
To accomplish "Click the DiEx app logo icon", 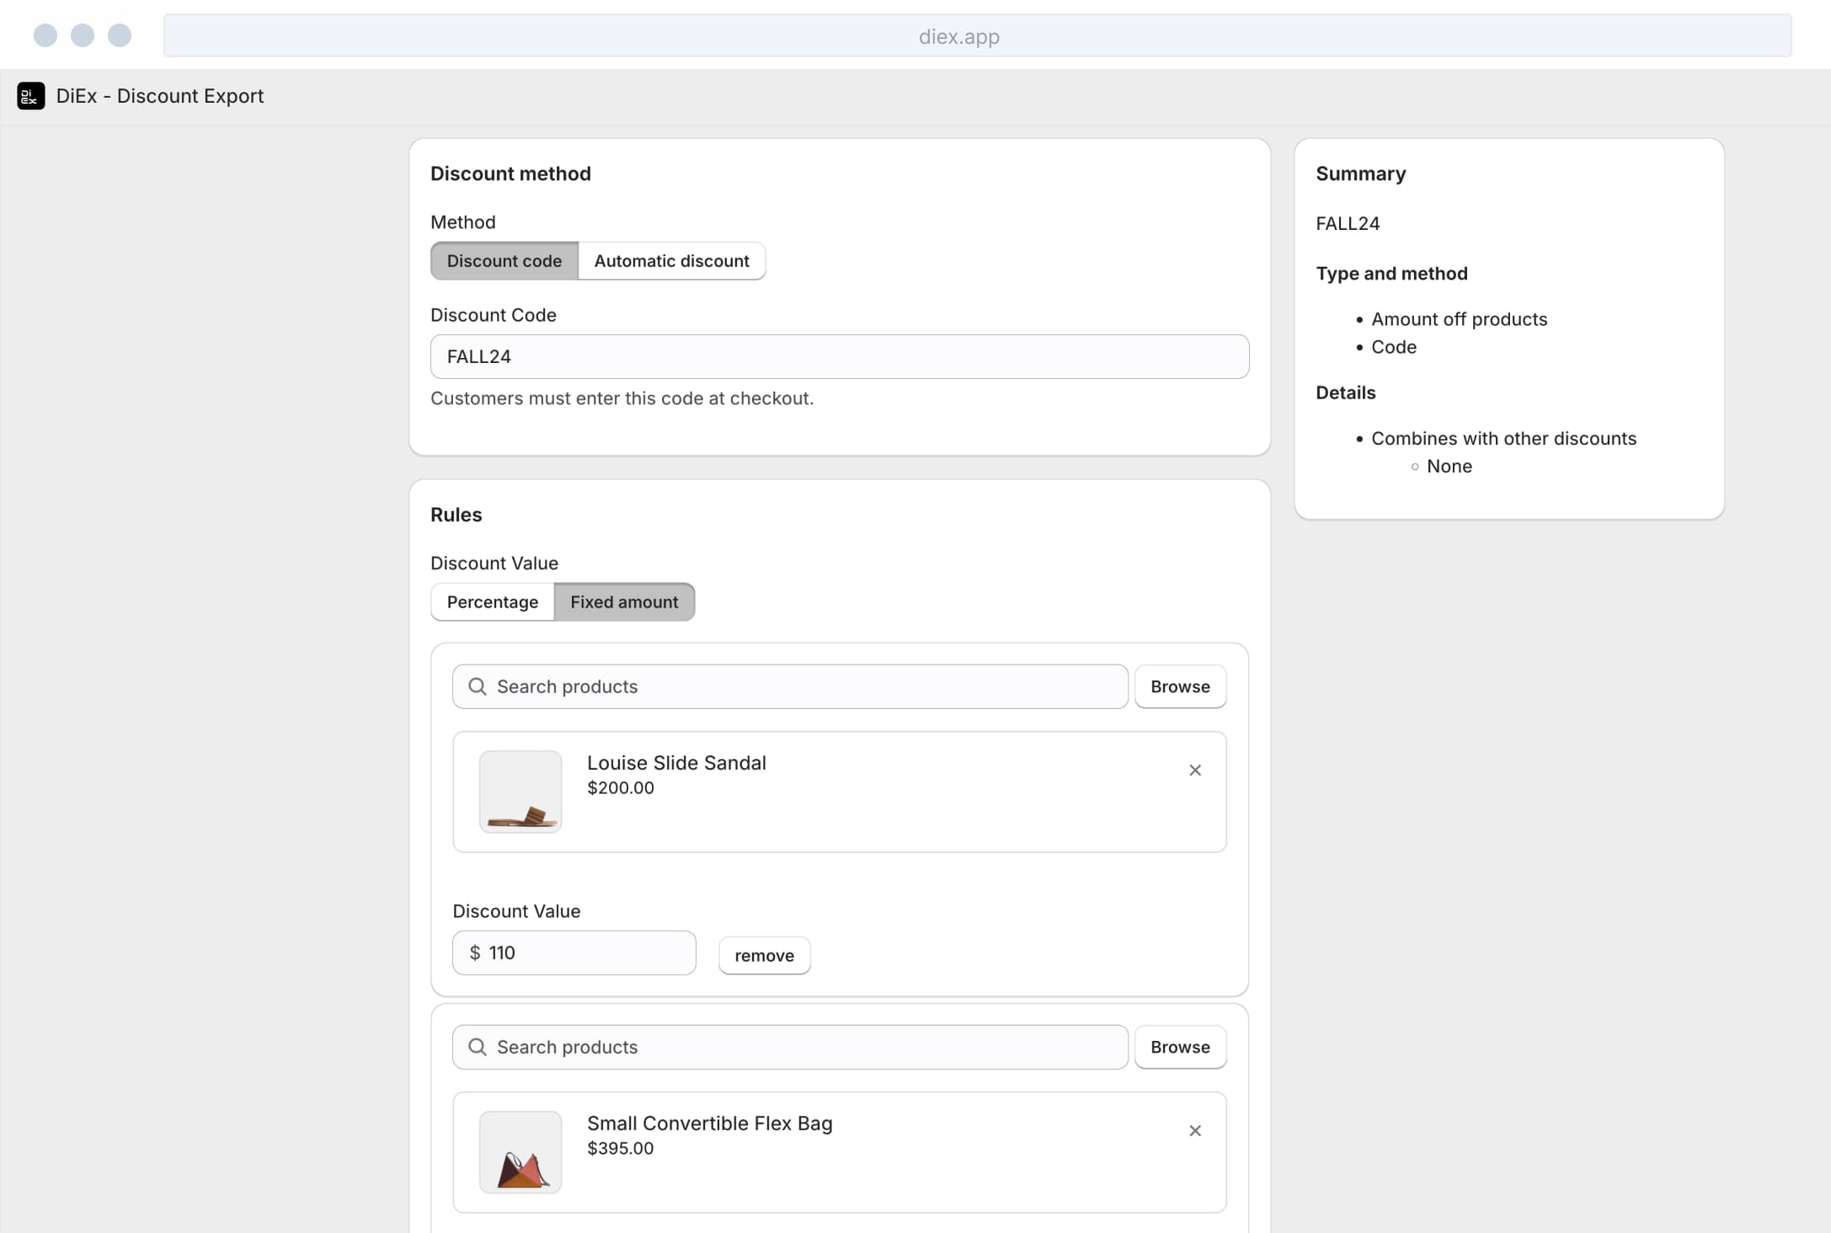I will (x=31, y=96).
